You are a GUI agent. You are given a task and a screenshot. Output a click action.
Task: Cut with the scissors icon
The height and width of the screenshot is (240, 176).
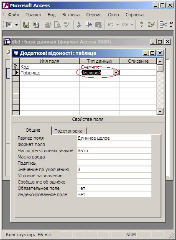[x=79, y=25]
